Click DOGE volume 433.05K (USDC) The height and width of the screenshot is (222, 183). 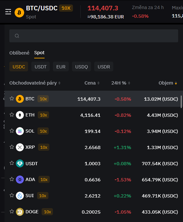point(160,212)
